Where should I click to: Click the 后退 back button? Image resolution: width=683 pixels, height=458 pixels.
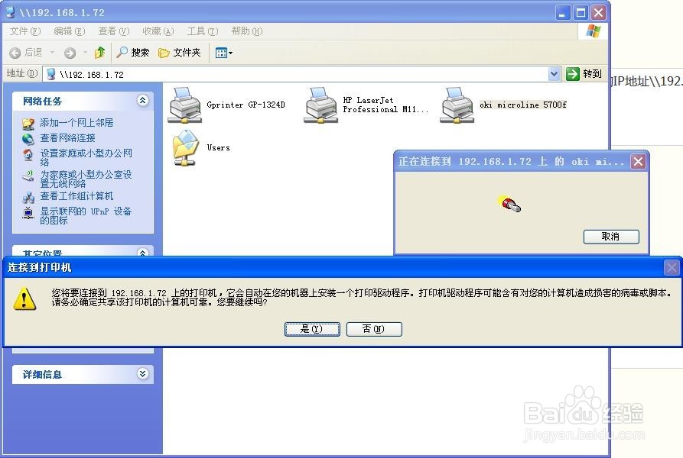pos(26,53)
